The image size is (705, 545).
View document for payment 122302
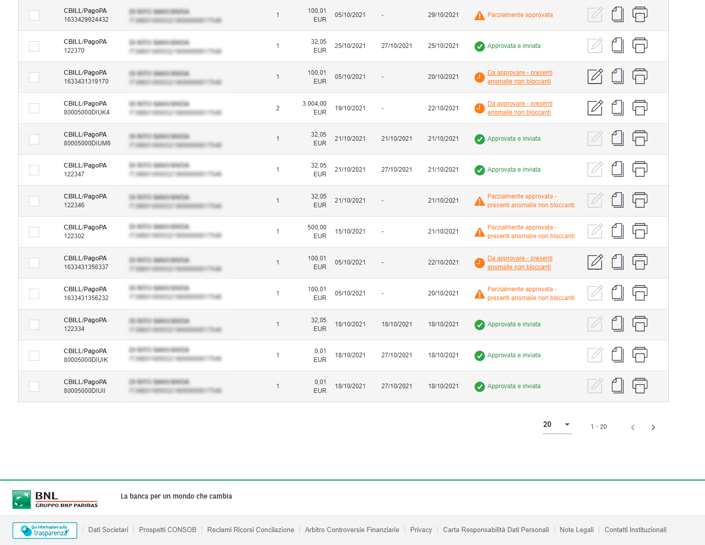tap(617, 232)
